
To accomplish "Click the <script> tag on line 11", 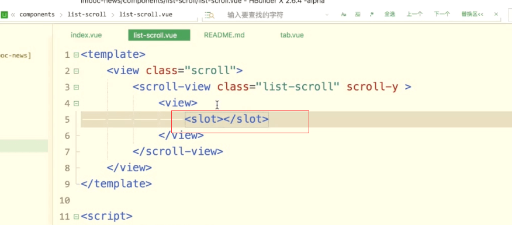I will click(107, 216).
